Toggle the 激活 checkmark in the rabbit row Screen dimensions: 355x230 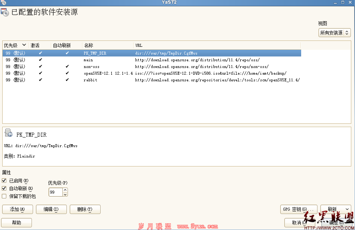(x=40, y=80)
